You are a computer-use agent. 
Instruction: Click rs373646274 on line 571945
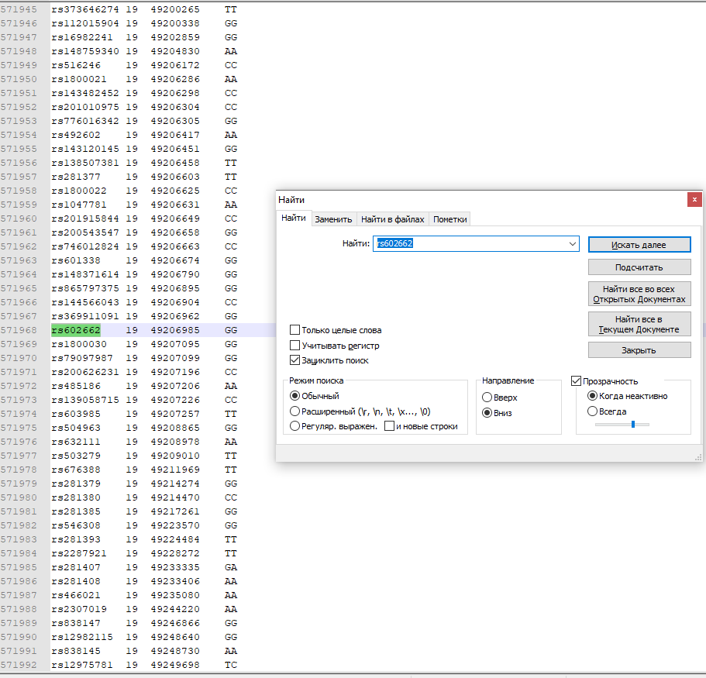(85, 9)
